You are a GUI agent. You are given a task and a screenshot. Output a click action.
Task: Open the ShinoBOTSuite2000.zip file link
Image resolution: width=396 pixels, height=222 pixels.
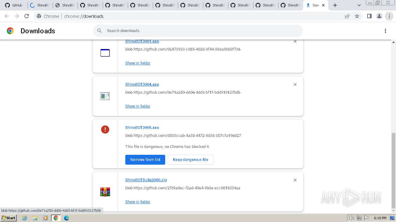tap(146, 180)
